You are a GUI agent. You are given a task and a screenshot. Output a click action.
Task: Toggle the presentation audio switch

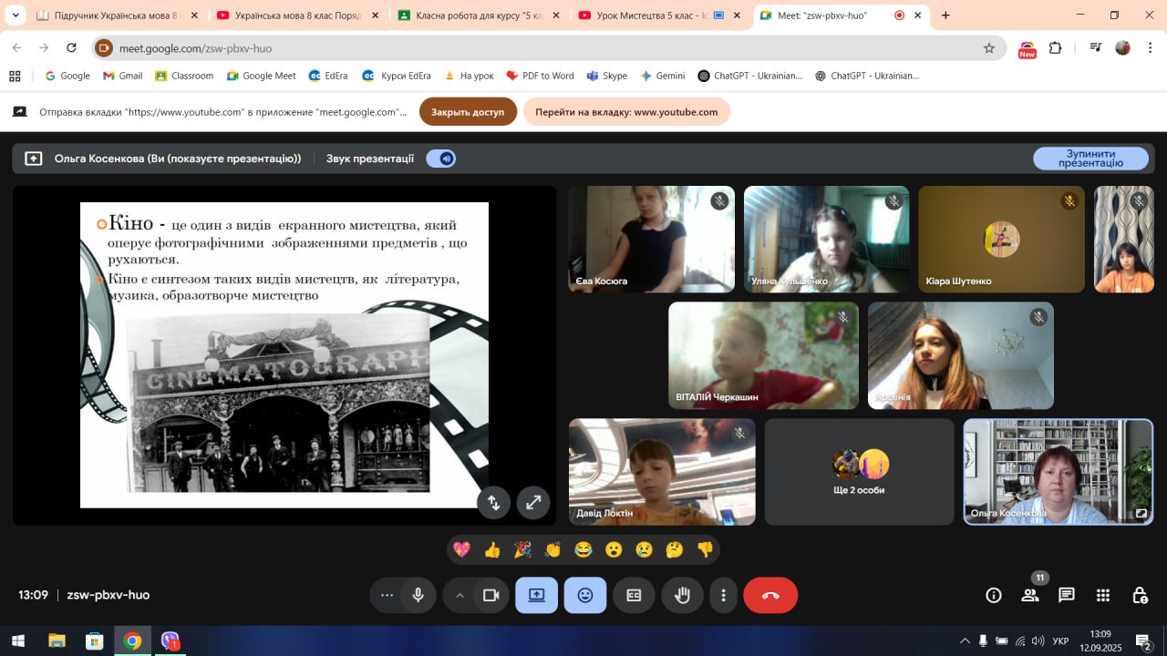click(x=441, y=159)
